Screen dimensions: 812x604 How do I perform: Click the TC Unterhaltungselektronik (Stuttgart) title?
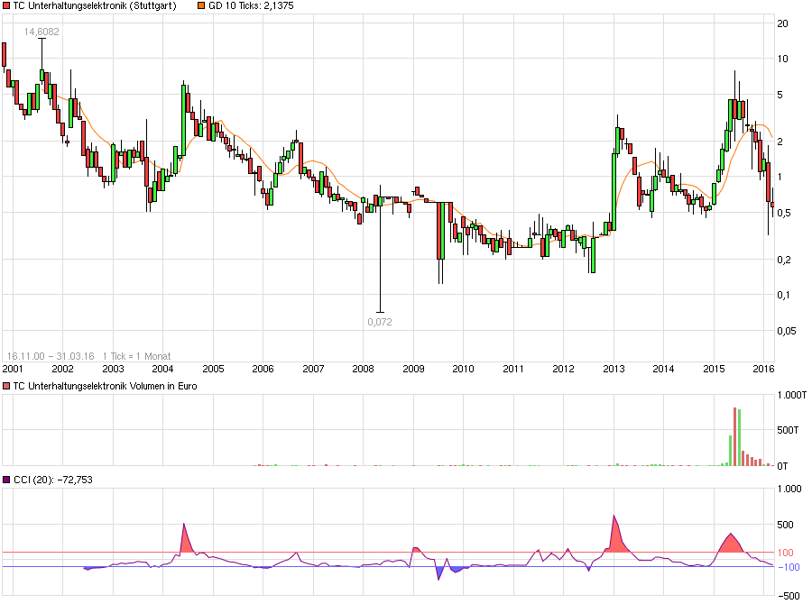pos(95,5)
